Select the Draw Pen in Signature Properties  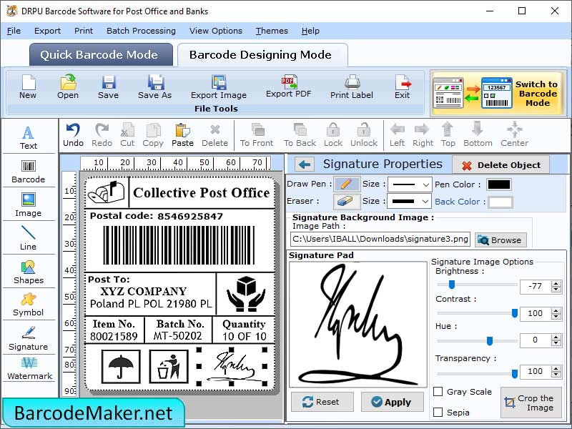(346, 184)
